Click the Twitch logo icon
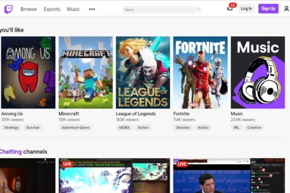 tap(8, 9)
